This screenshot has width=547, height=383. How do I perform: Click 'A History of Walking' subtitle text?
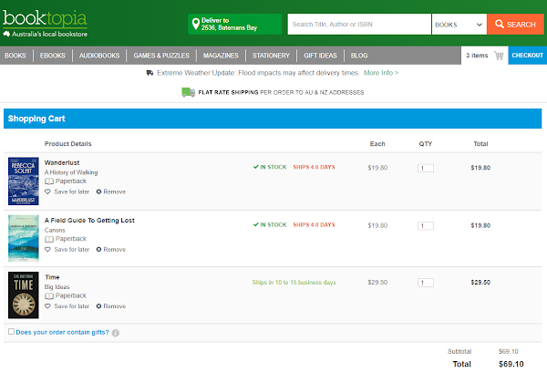[x=71, y=172]
